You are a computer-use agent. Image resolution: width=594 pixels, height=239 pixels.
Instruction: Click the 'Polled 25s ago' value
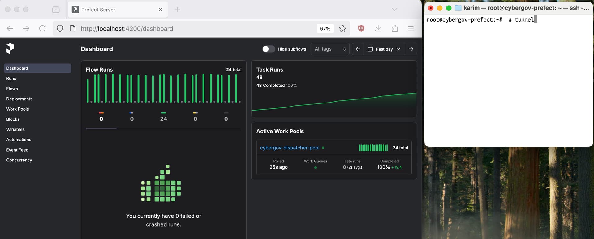[278, 167]
